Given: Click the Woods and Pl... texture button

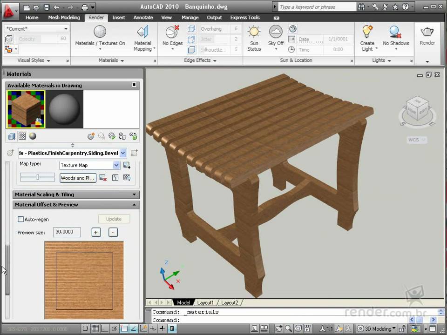Looking at the screenshot, I should click(x=77, y=178).
